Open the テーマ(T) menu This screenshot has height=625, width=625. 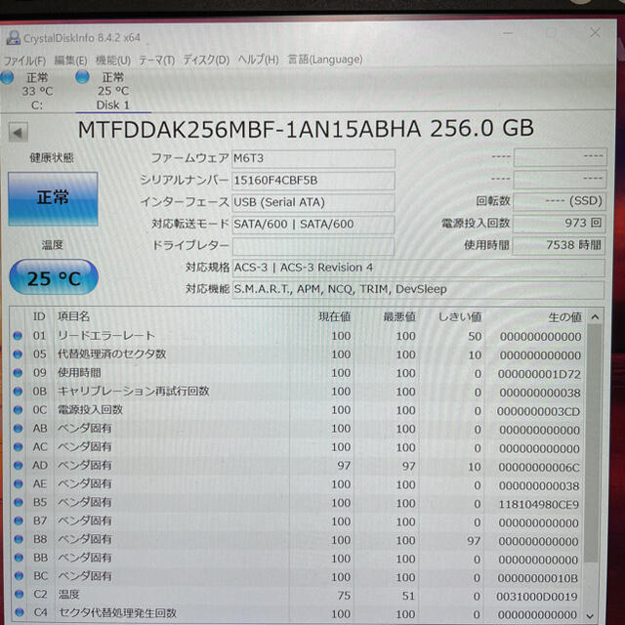pyautogui.click(x=156, y=61)
